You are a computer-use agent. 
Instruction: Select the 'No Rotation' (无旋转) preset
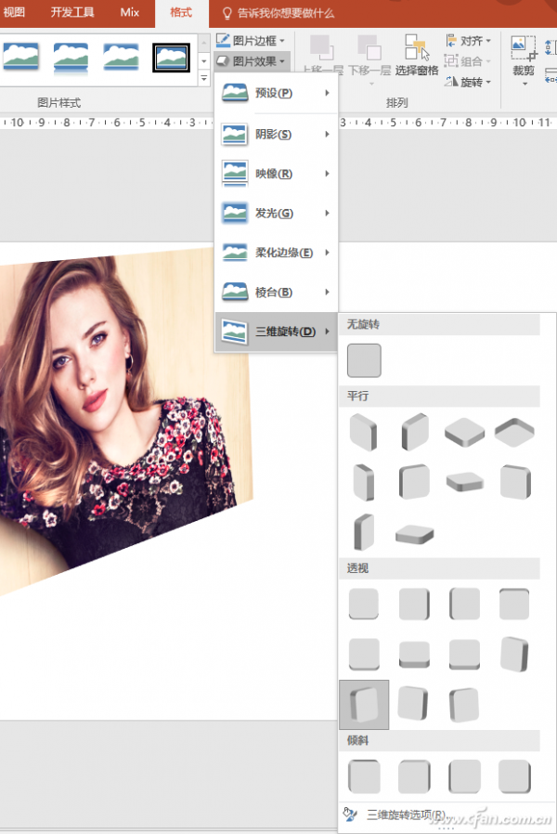point(364,360)
